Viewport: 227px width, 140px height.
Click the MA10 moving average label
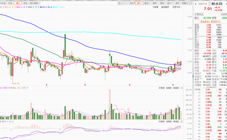pyautogui.click(x=9, y=7)
